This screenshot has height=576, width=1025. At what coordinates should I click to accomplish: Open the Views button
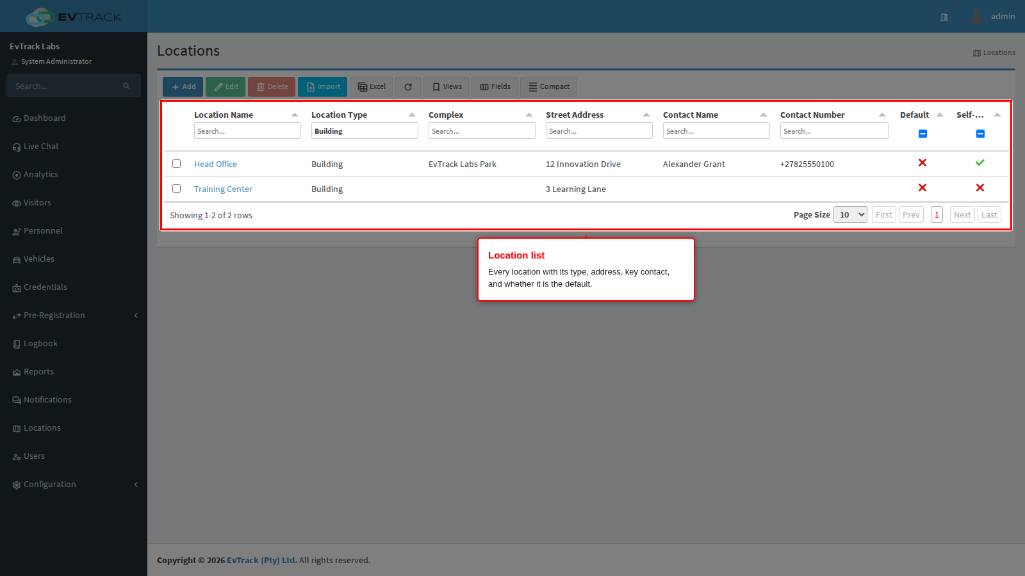click(446, 86)
